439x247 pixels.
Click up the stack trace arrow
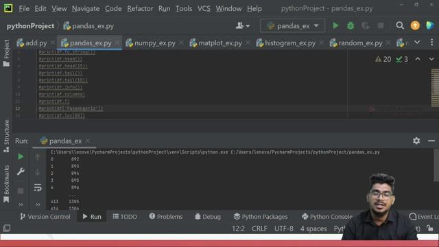click(x=38, y=157)
